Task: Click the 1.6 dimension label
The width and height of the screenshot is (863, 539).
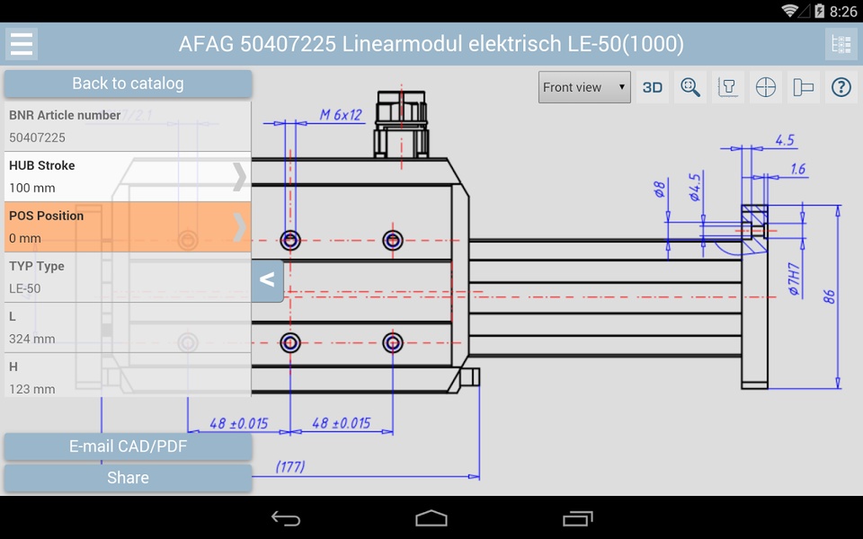Action: click(797, 169)
